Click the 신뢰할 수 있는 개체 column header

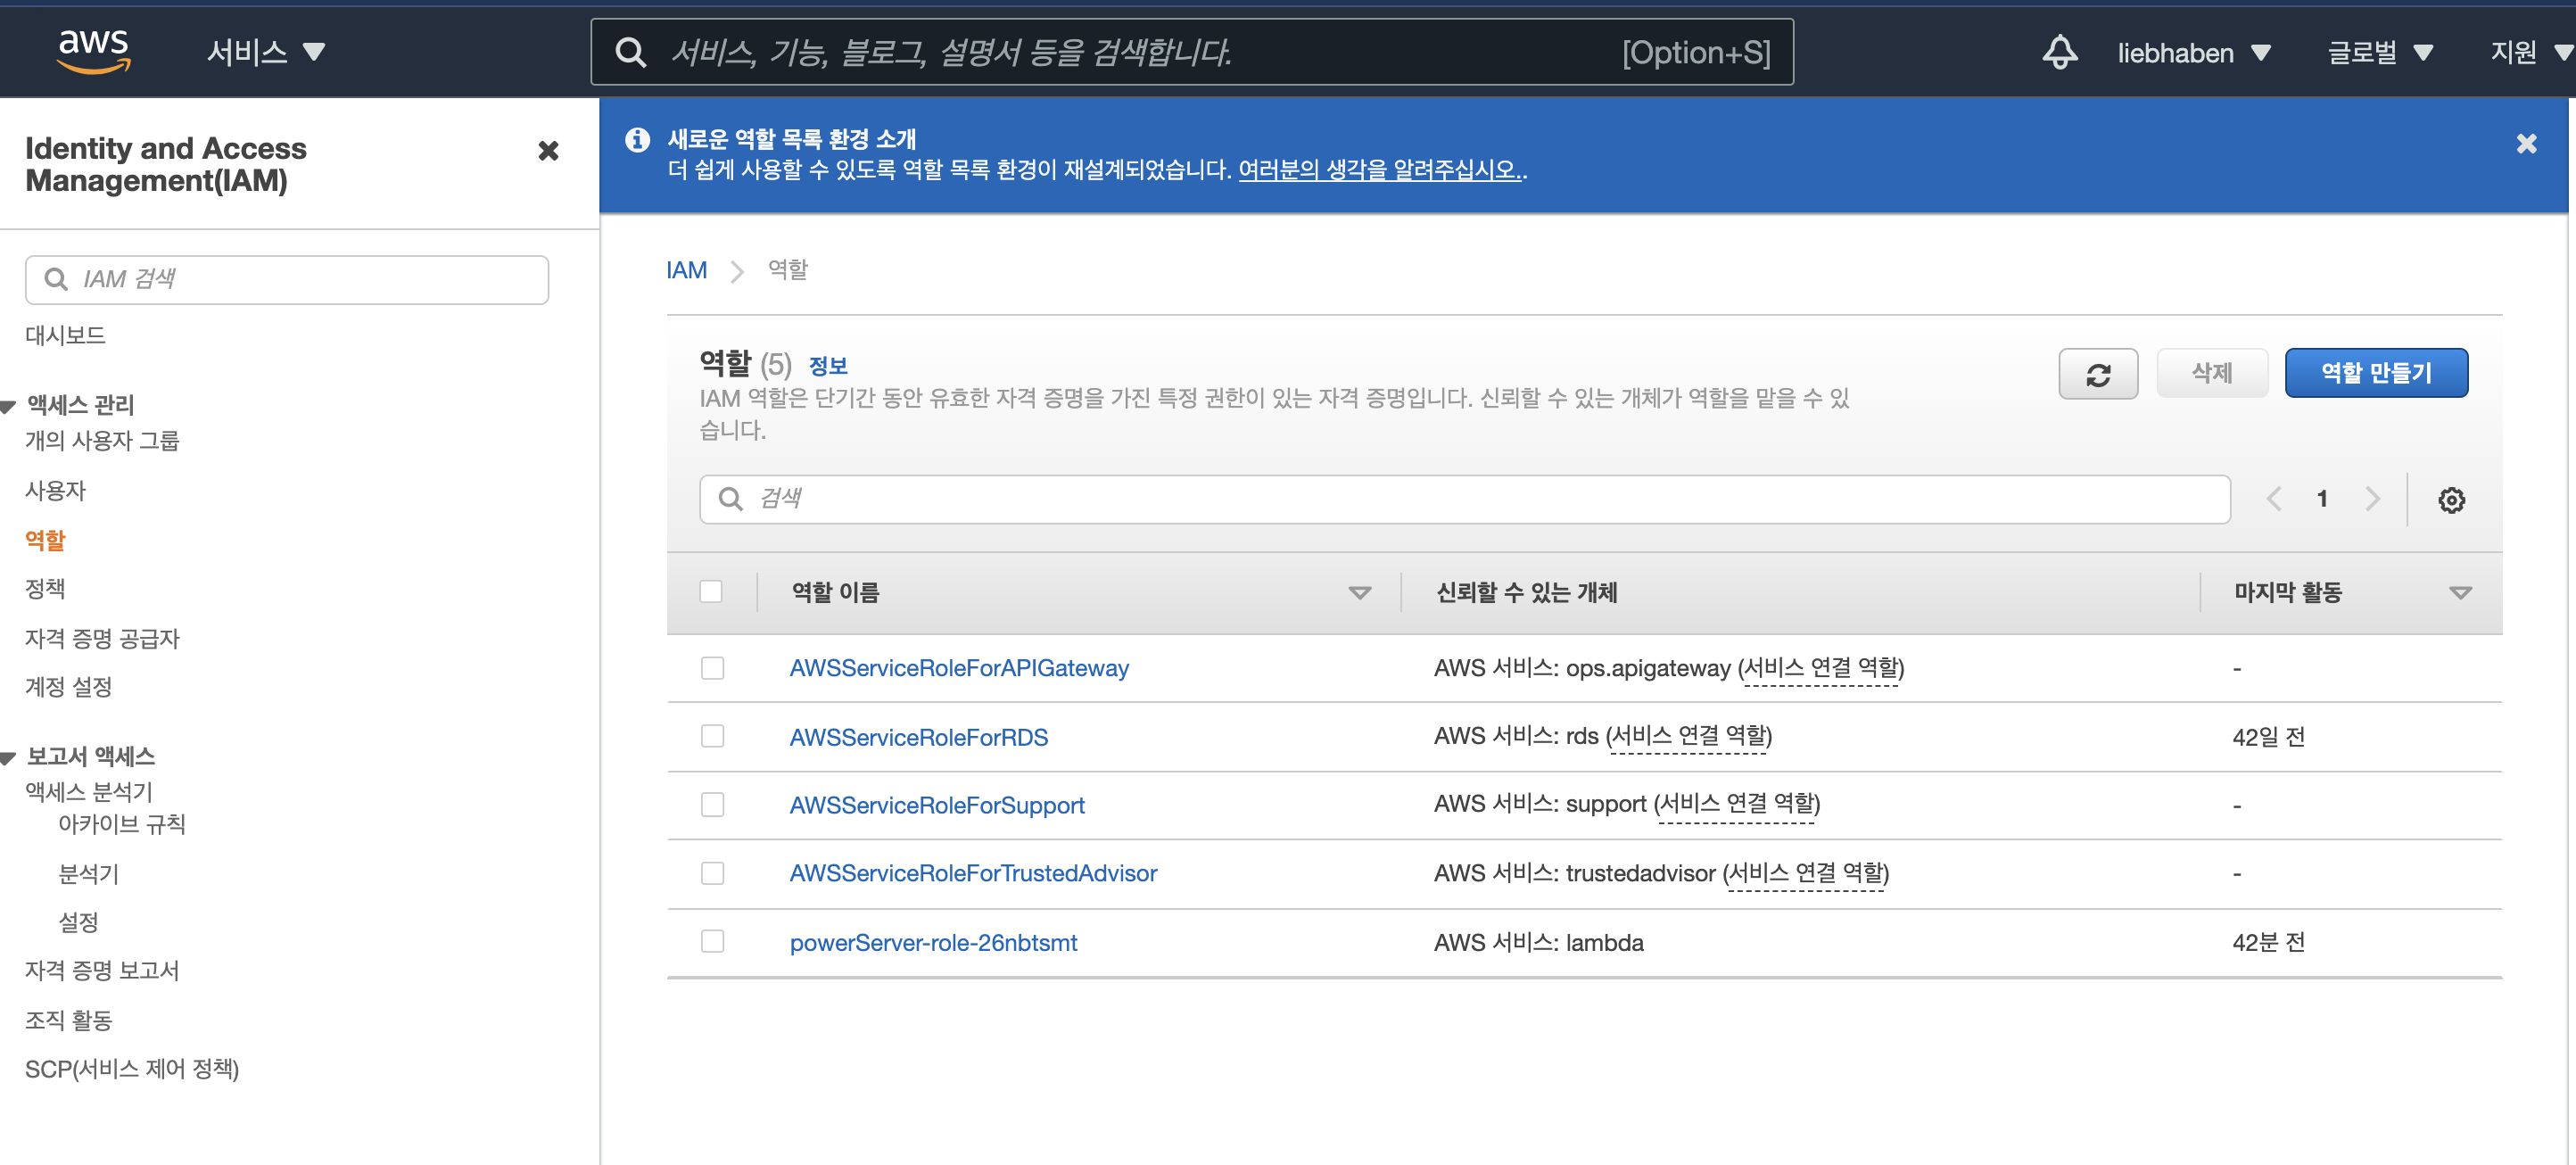(x=1526, y=593)
